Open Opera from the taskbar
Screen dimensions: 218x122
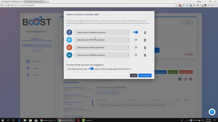click(x=78, y=120)
